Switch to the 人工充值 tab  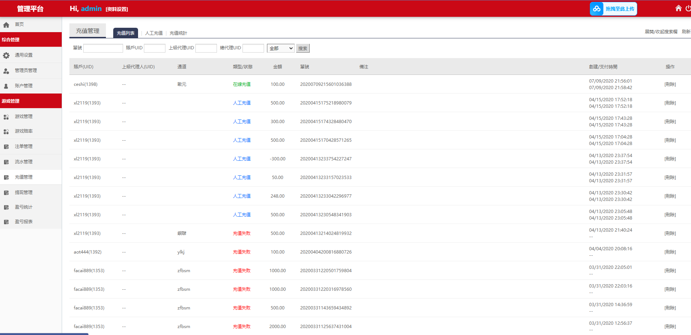154,33
